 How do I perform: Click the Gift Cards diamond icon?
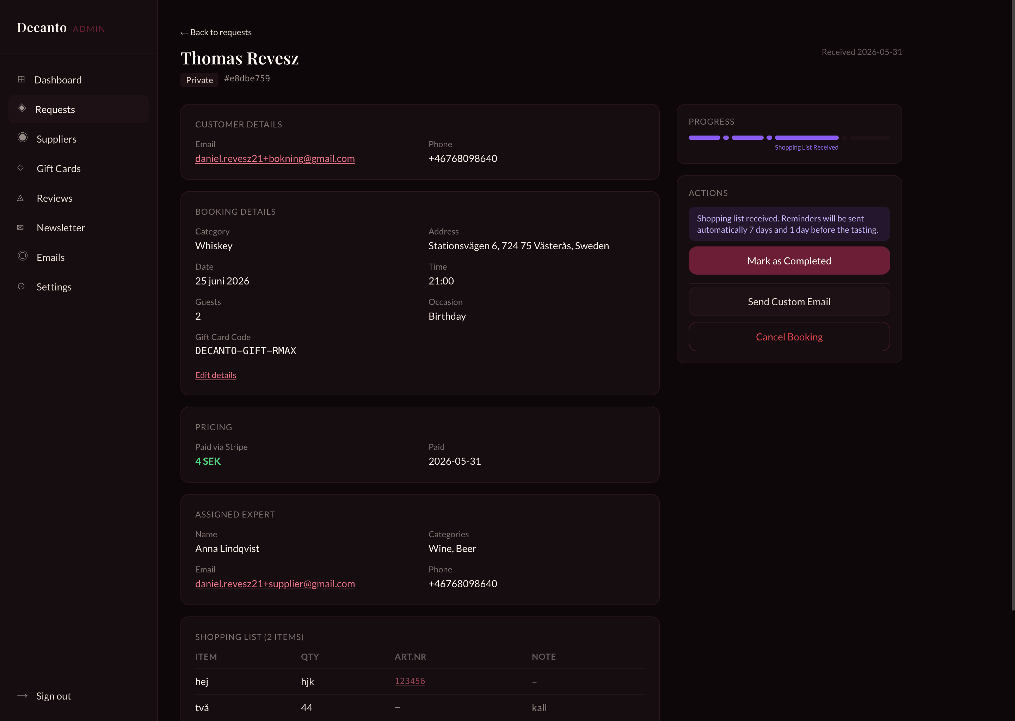pyautogui.click(x=20, y=168)
